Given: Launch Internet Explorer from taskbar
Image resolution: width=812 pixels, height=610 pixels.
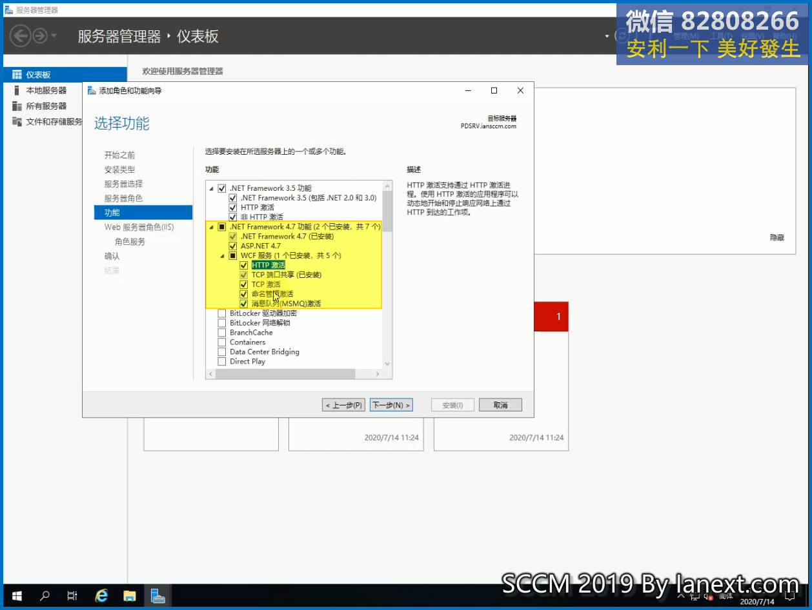Looking at the screenshot, I should coord(101,596).
